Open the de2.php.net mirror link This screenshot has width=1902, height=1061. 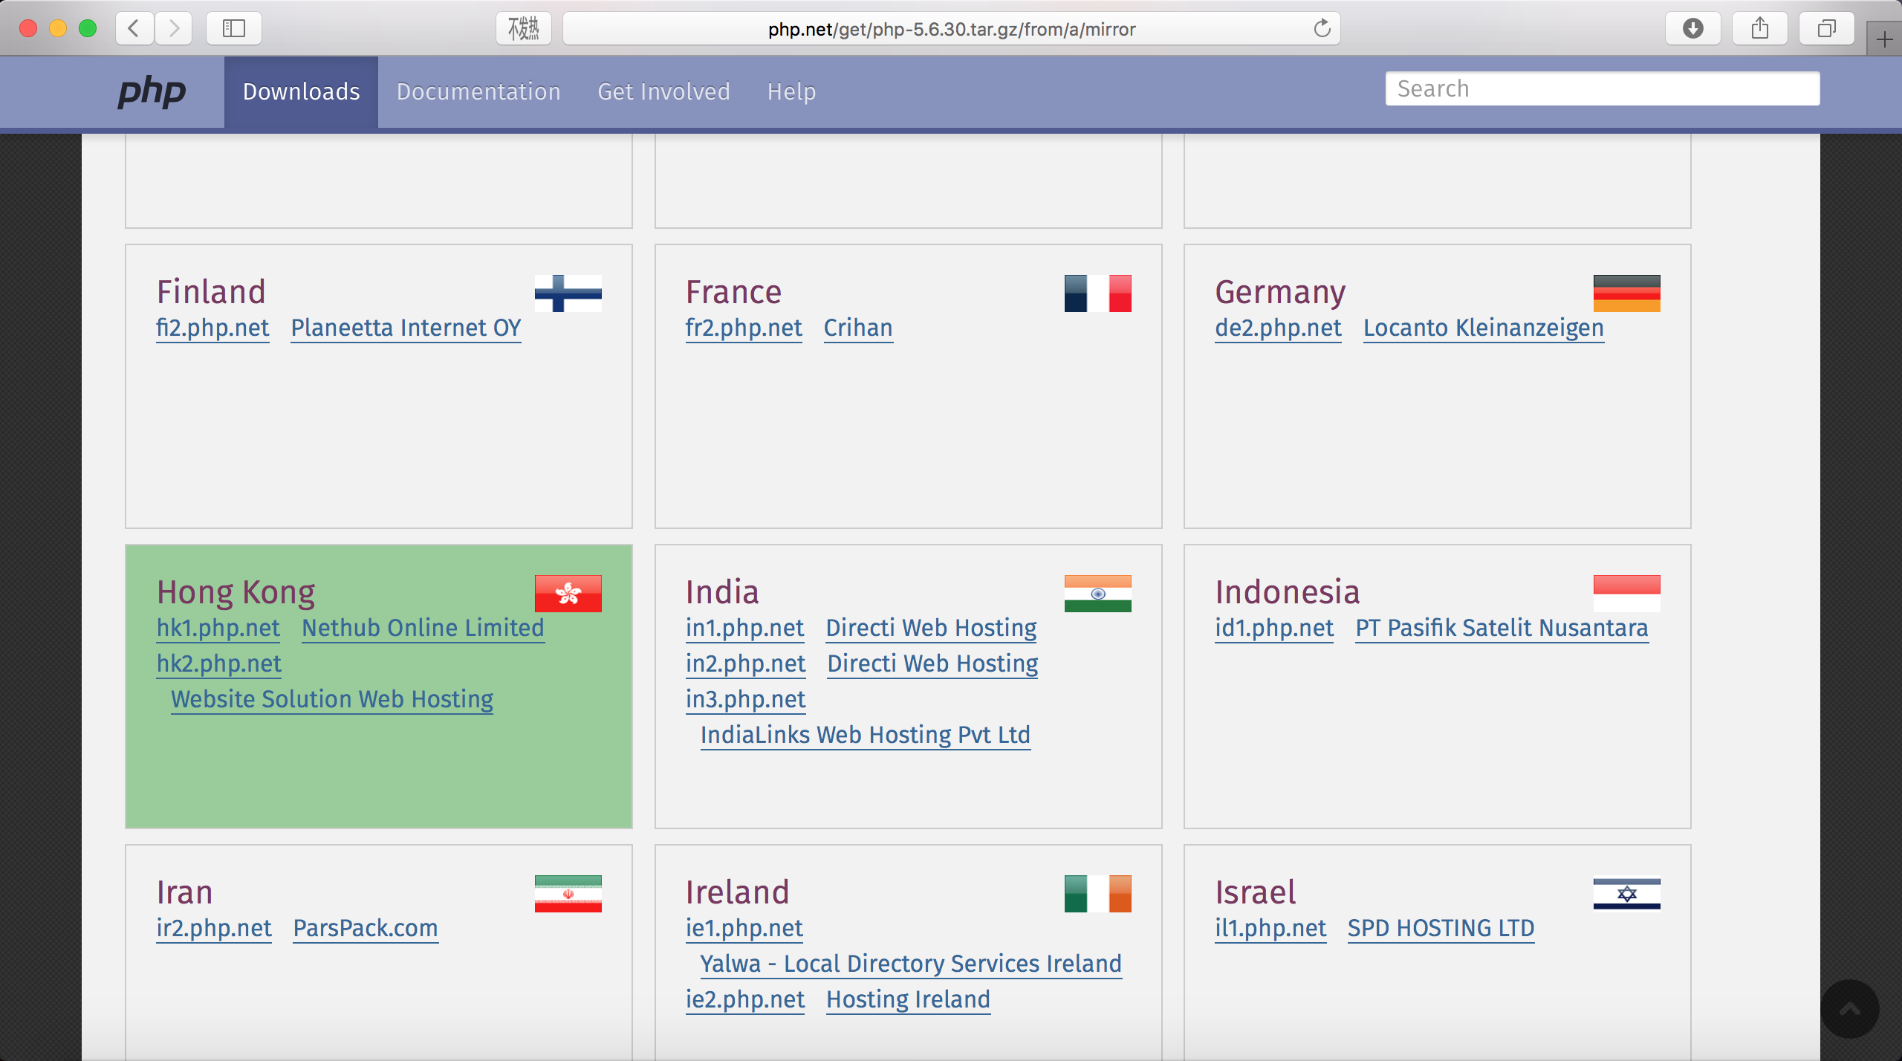pyautogui.click(x=1278, y=328)
